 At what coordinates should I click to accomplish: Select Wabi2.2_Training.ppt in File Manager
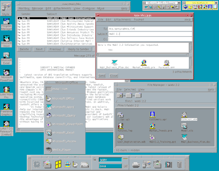[x=163, y=139]
